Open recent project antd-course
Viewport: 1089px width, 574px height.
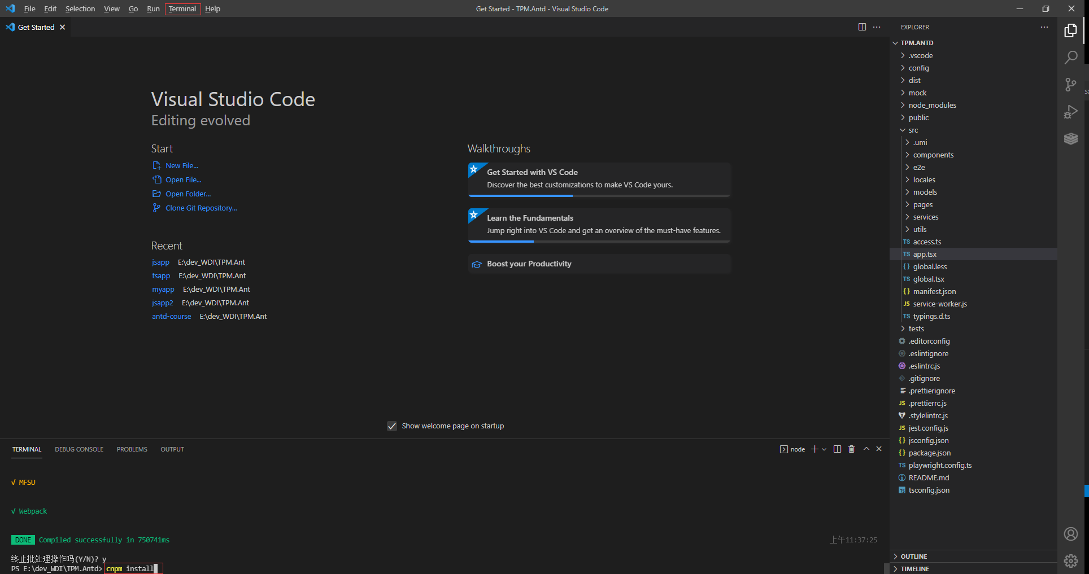[x=171, y=316]
